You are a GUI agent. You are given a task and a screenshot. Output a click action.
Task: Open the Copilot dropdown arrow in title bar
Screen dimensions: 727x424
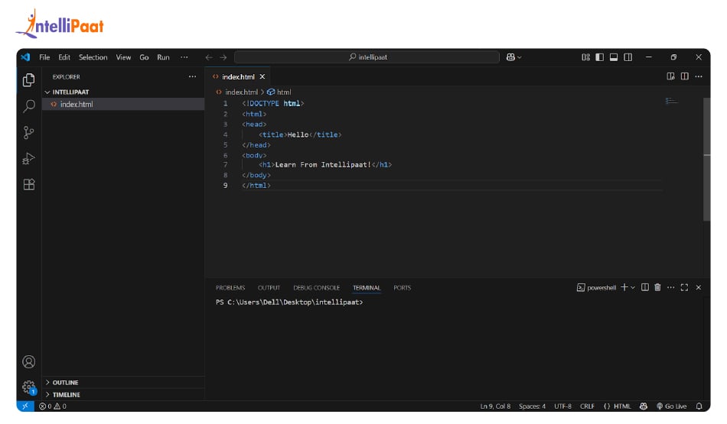520,57
